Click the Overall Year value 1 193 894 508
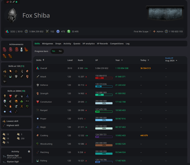Image resolution: width=190 pixels, height=165 pixels. pos(122,68)
